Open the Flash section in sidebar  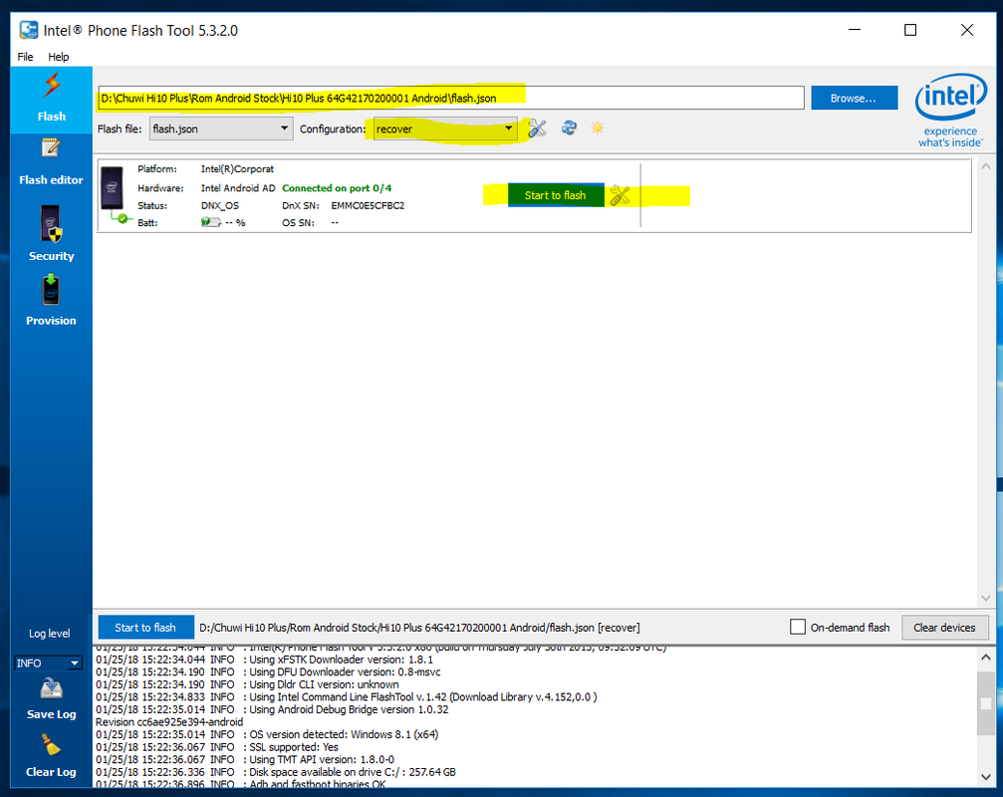pos(51,100)
